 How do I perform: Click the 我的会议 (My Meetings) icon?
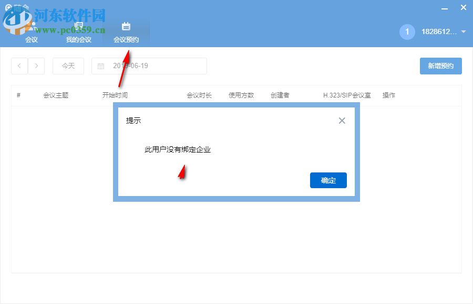(x=78, y=26)
